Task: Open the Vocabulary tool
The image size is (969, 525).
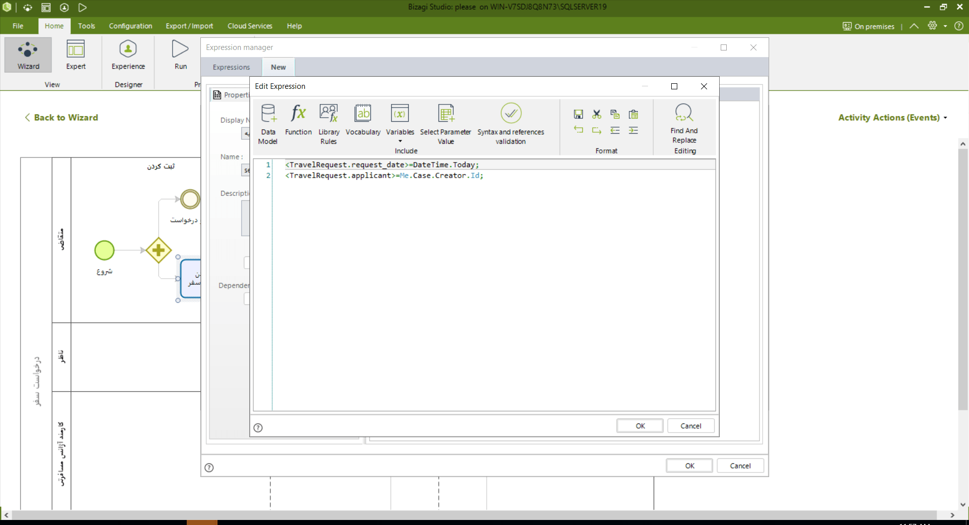Action: pos(363,120)
